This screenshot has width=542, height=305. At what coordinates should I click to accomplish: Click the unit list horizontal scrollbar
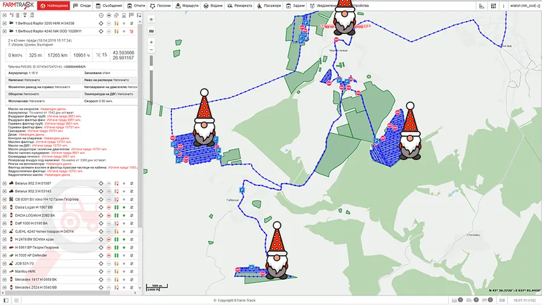pos(57,293)
